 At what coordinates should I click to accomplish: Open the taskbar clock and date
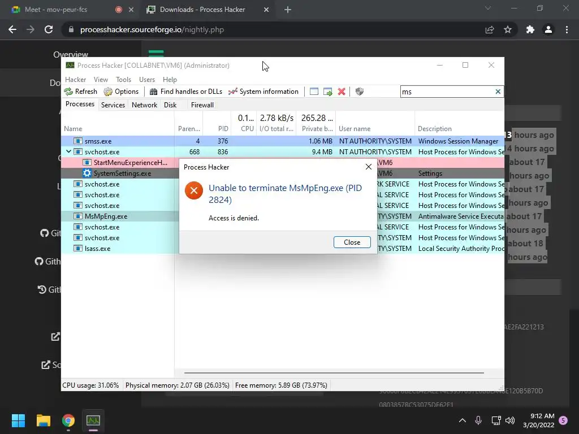point(539,420)
